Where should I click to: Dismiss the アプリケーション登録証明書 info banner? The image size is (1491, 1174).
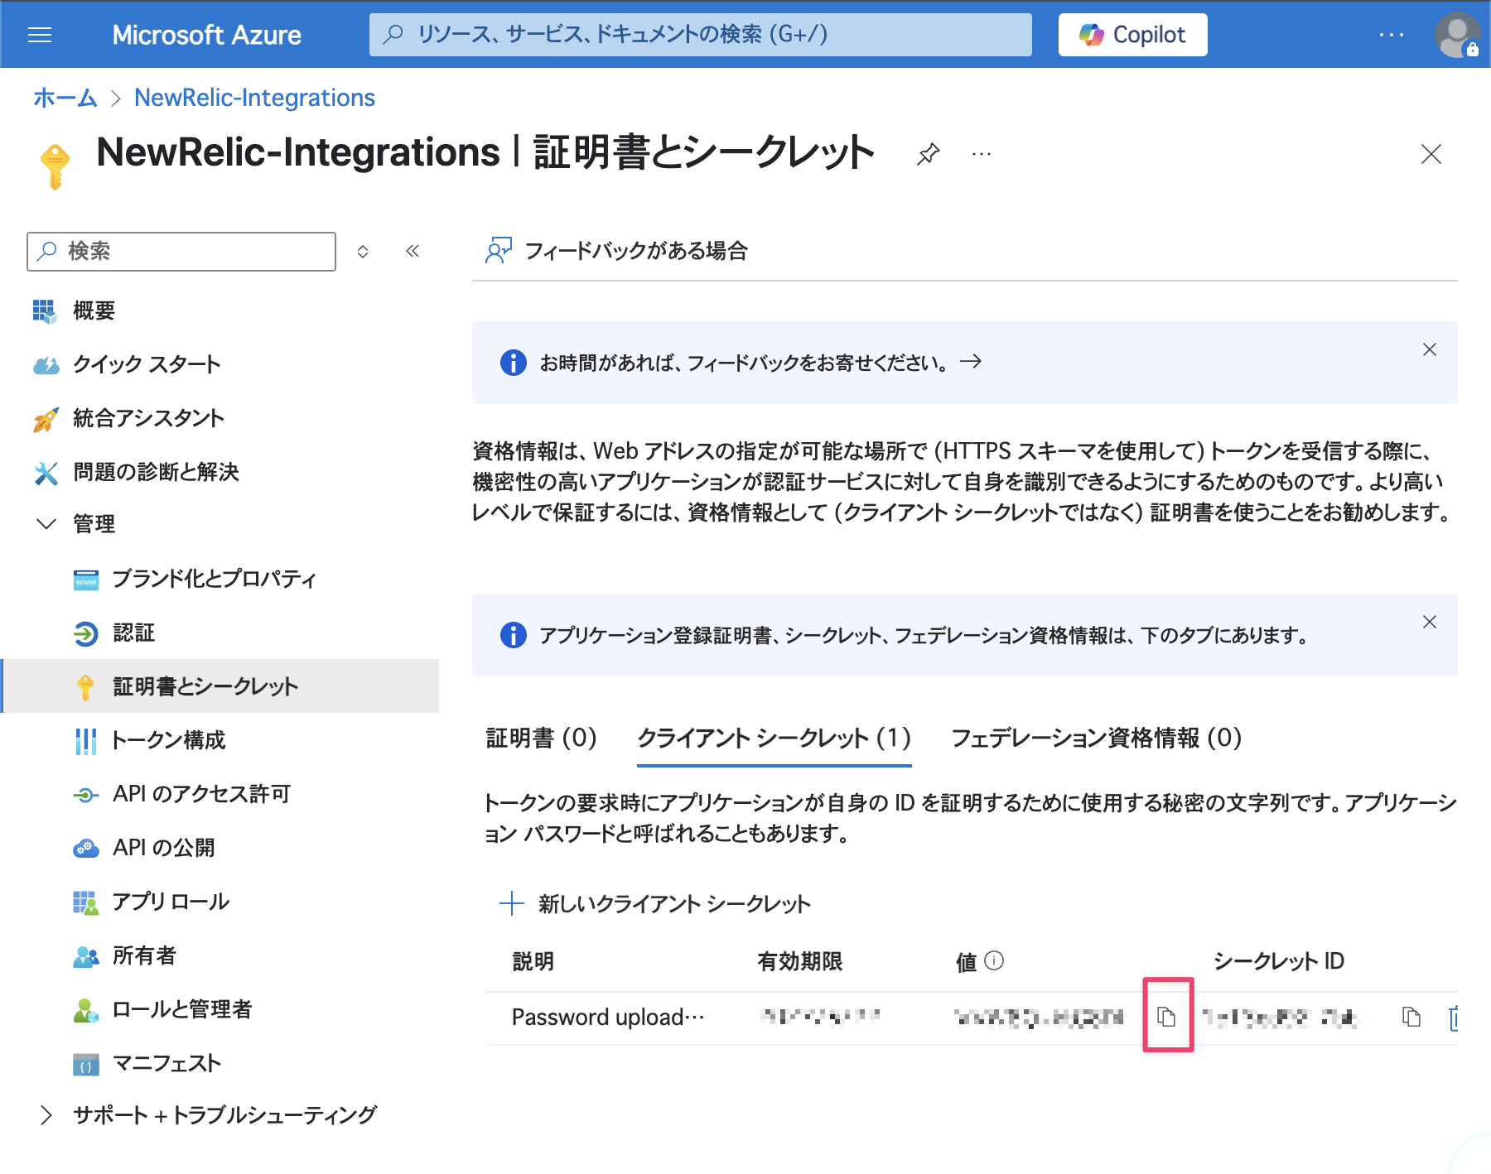1429,622
